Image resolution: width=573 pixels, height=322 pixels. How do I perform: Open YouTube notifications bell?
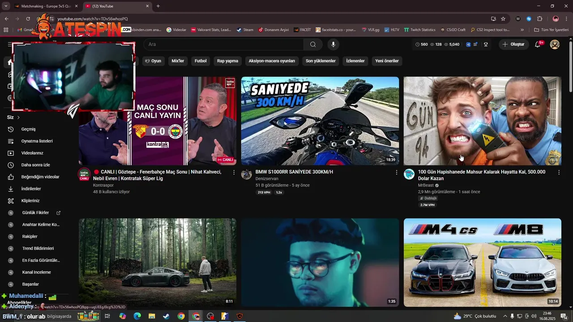click(x=538, y=44)
